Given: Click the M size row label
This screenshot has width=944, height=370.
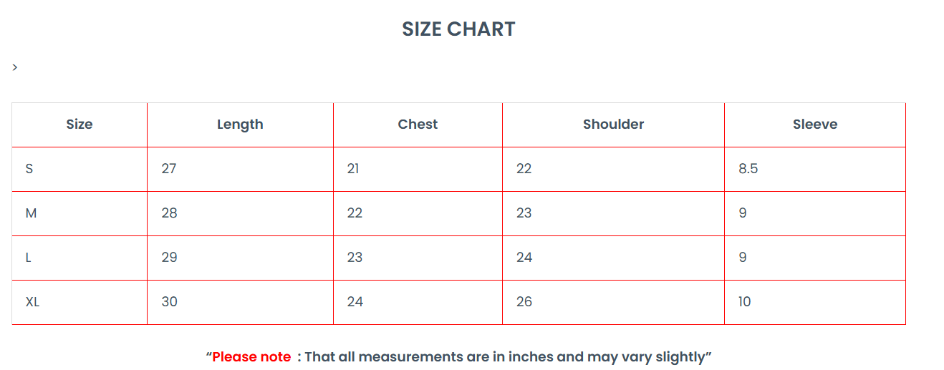Looking at the screenshot, I should (31, 213).
